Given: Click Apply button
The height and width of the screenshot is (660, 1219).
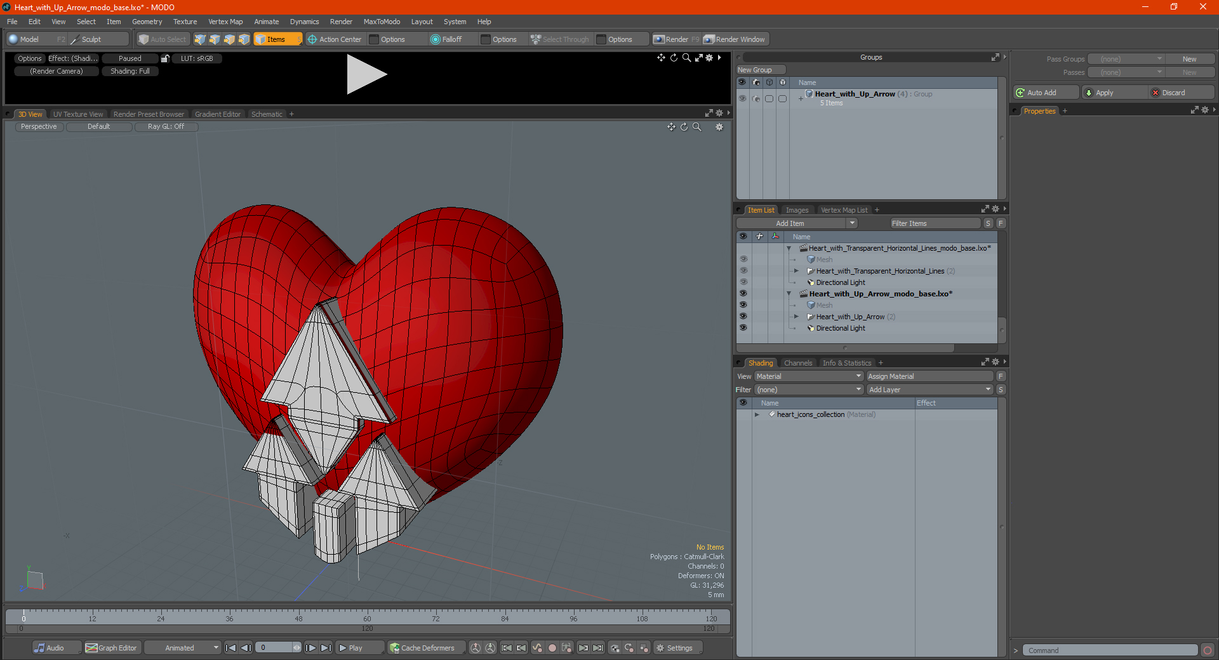Looking at the screenshot, I should [1114, 93].
